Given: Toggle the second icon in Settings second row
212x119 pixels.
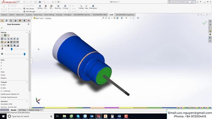Looking at the screenshot, I should click(x=5, y=39).
